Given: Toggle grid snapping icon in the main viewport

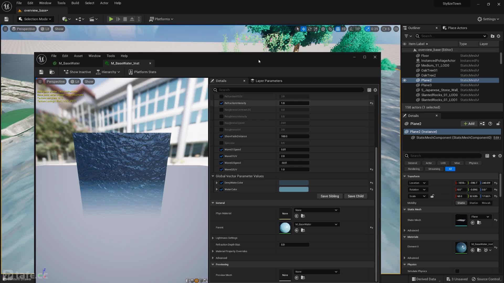Looking at the screenshot, I should [338, 29].
